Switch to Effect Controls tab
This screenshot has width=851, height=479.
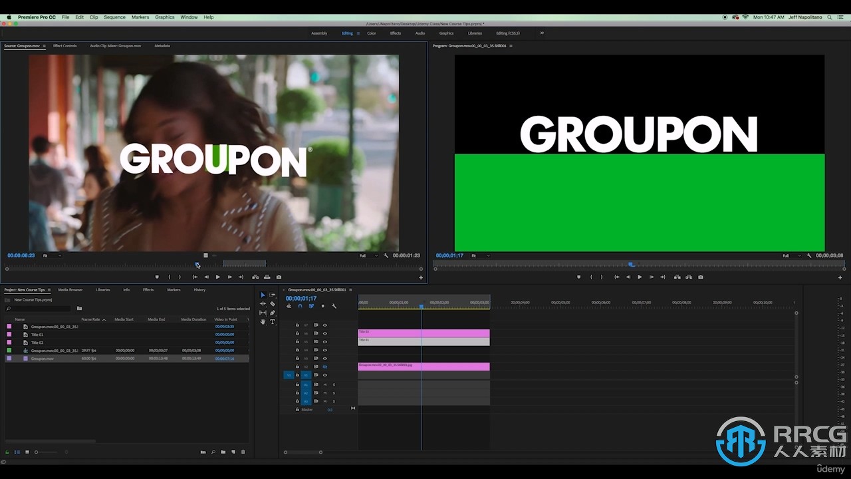click(65, 46)
